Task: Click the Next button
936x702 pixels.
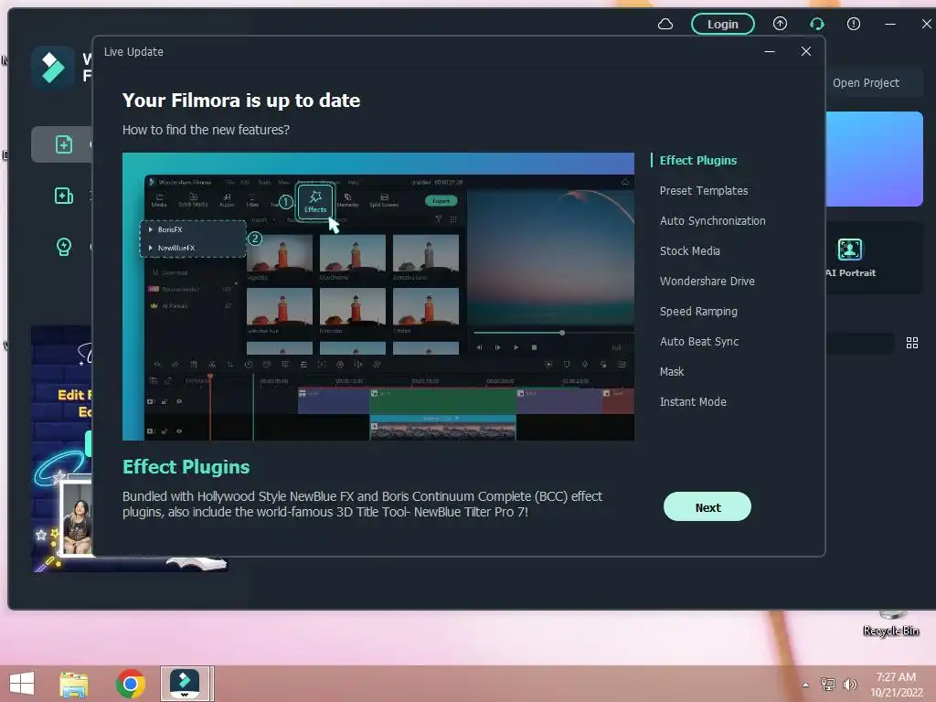Action: click(x=707, y=506)
